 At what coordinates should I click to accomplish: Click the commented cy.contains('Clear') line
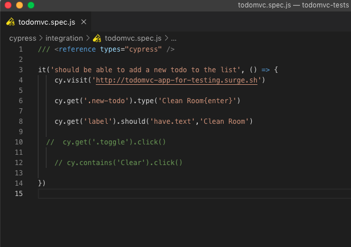coord(118,163)
